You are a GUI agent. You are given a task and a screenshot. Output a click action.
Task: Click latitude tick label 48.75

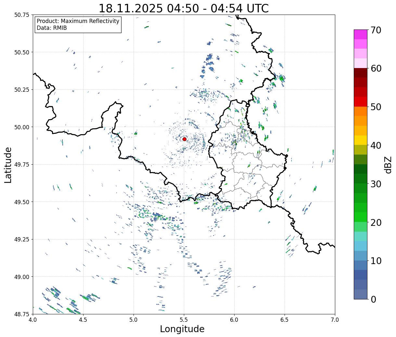[x=22, y=314]
